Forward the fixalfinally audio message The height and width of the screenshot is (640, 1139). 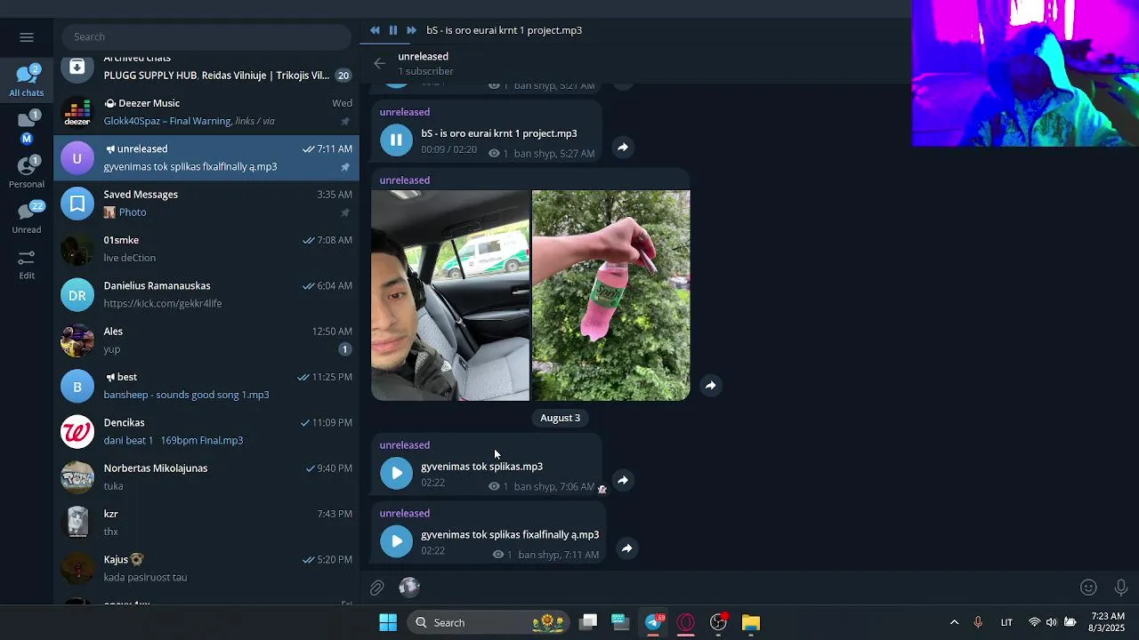click(x=627, y=549)
